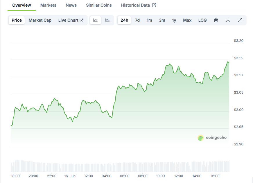Show the Max time range
Screen dimensions: 253x183
click(187, 20)
